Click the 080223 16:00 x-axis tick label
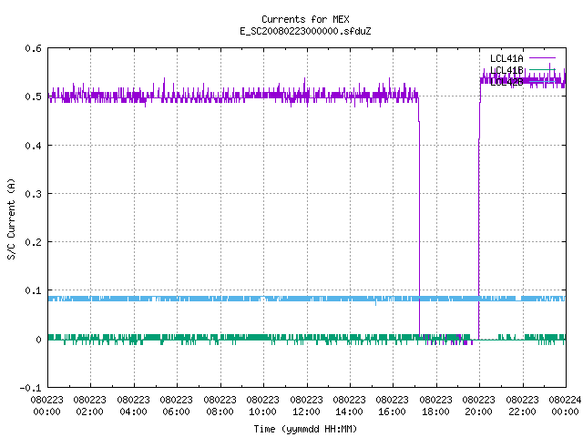583x437 pixels. tap(393, 406)
